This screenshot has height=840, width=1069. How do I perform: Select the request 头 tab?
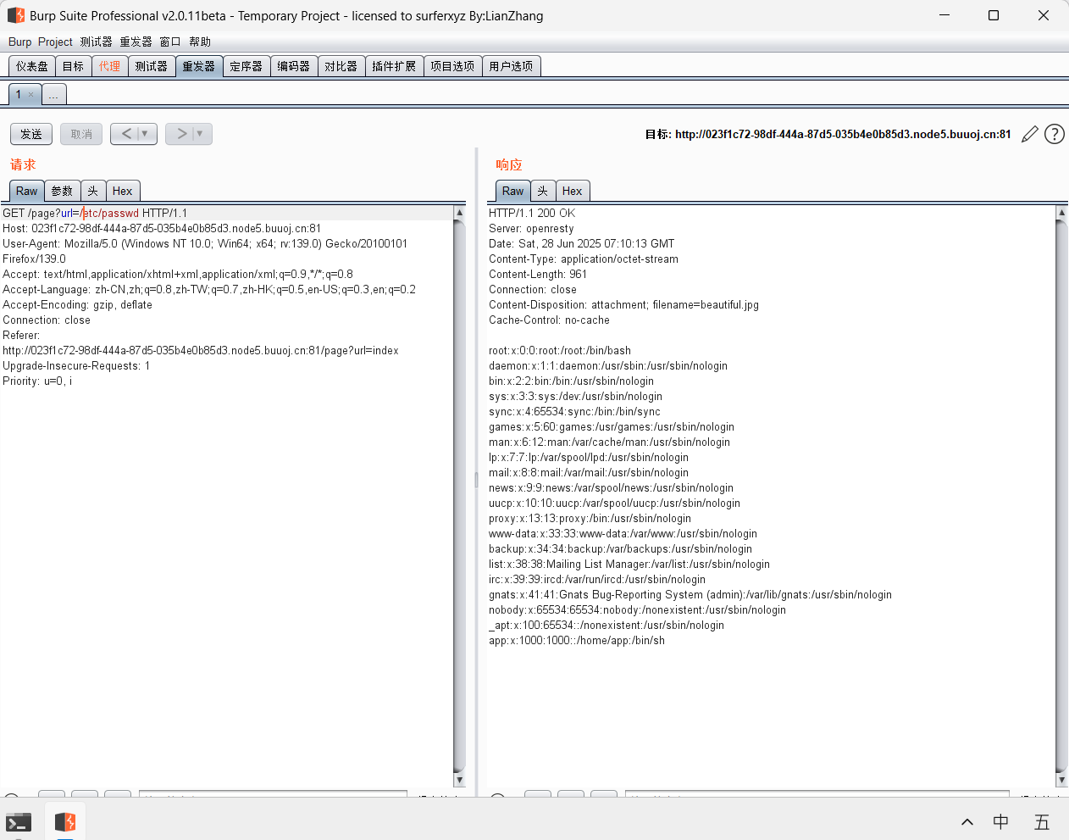pyautogui.click(x=93, y=192)
